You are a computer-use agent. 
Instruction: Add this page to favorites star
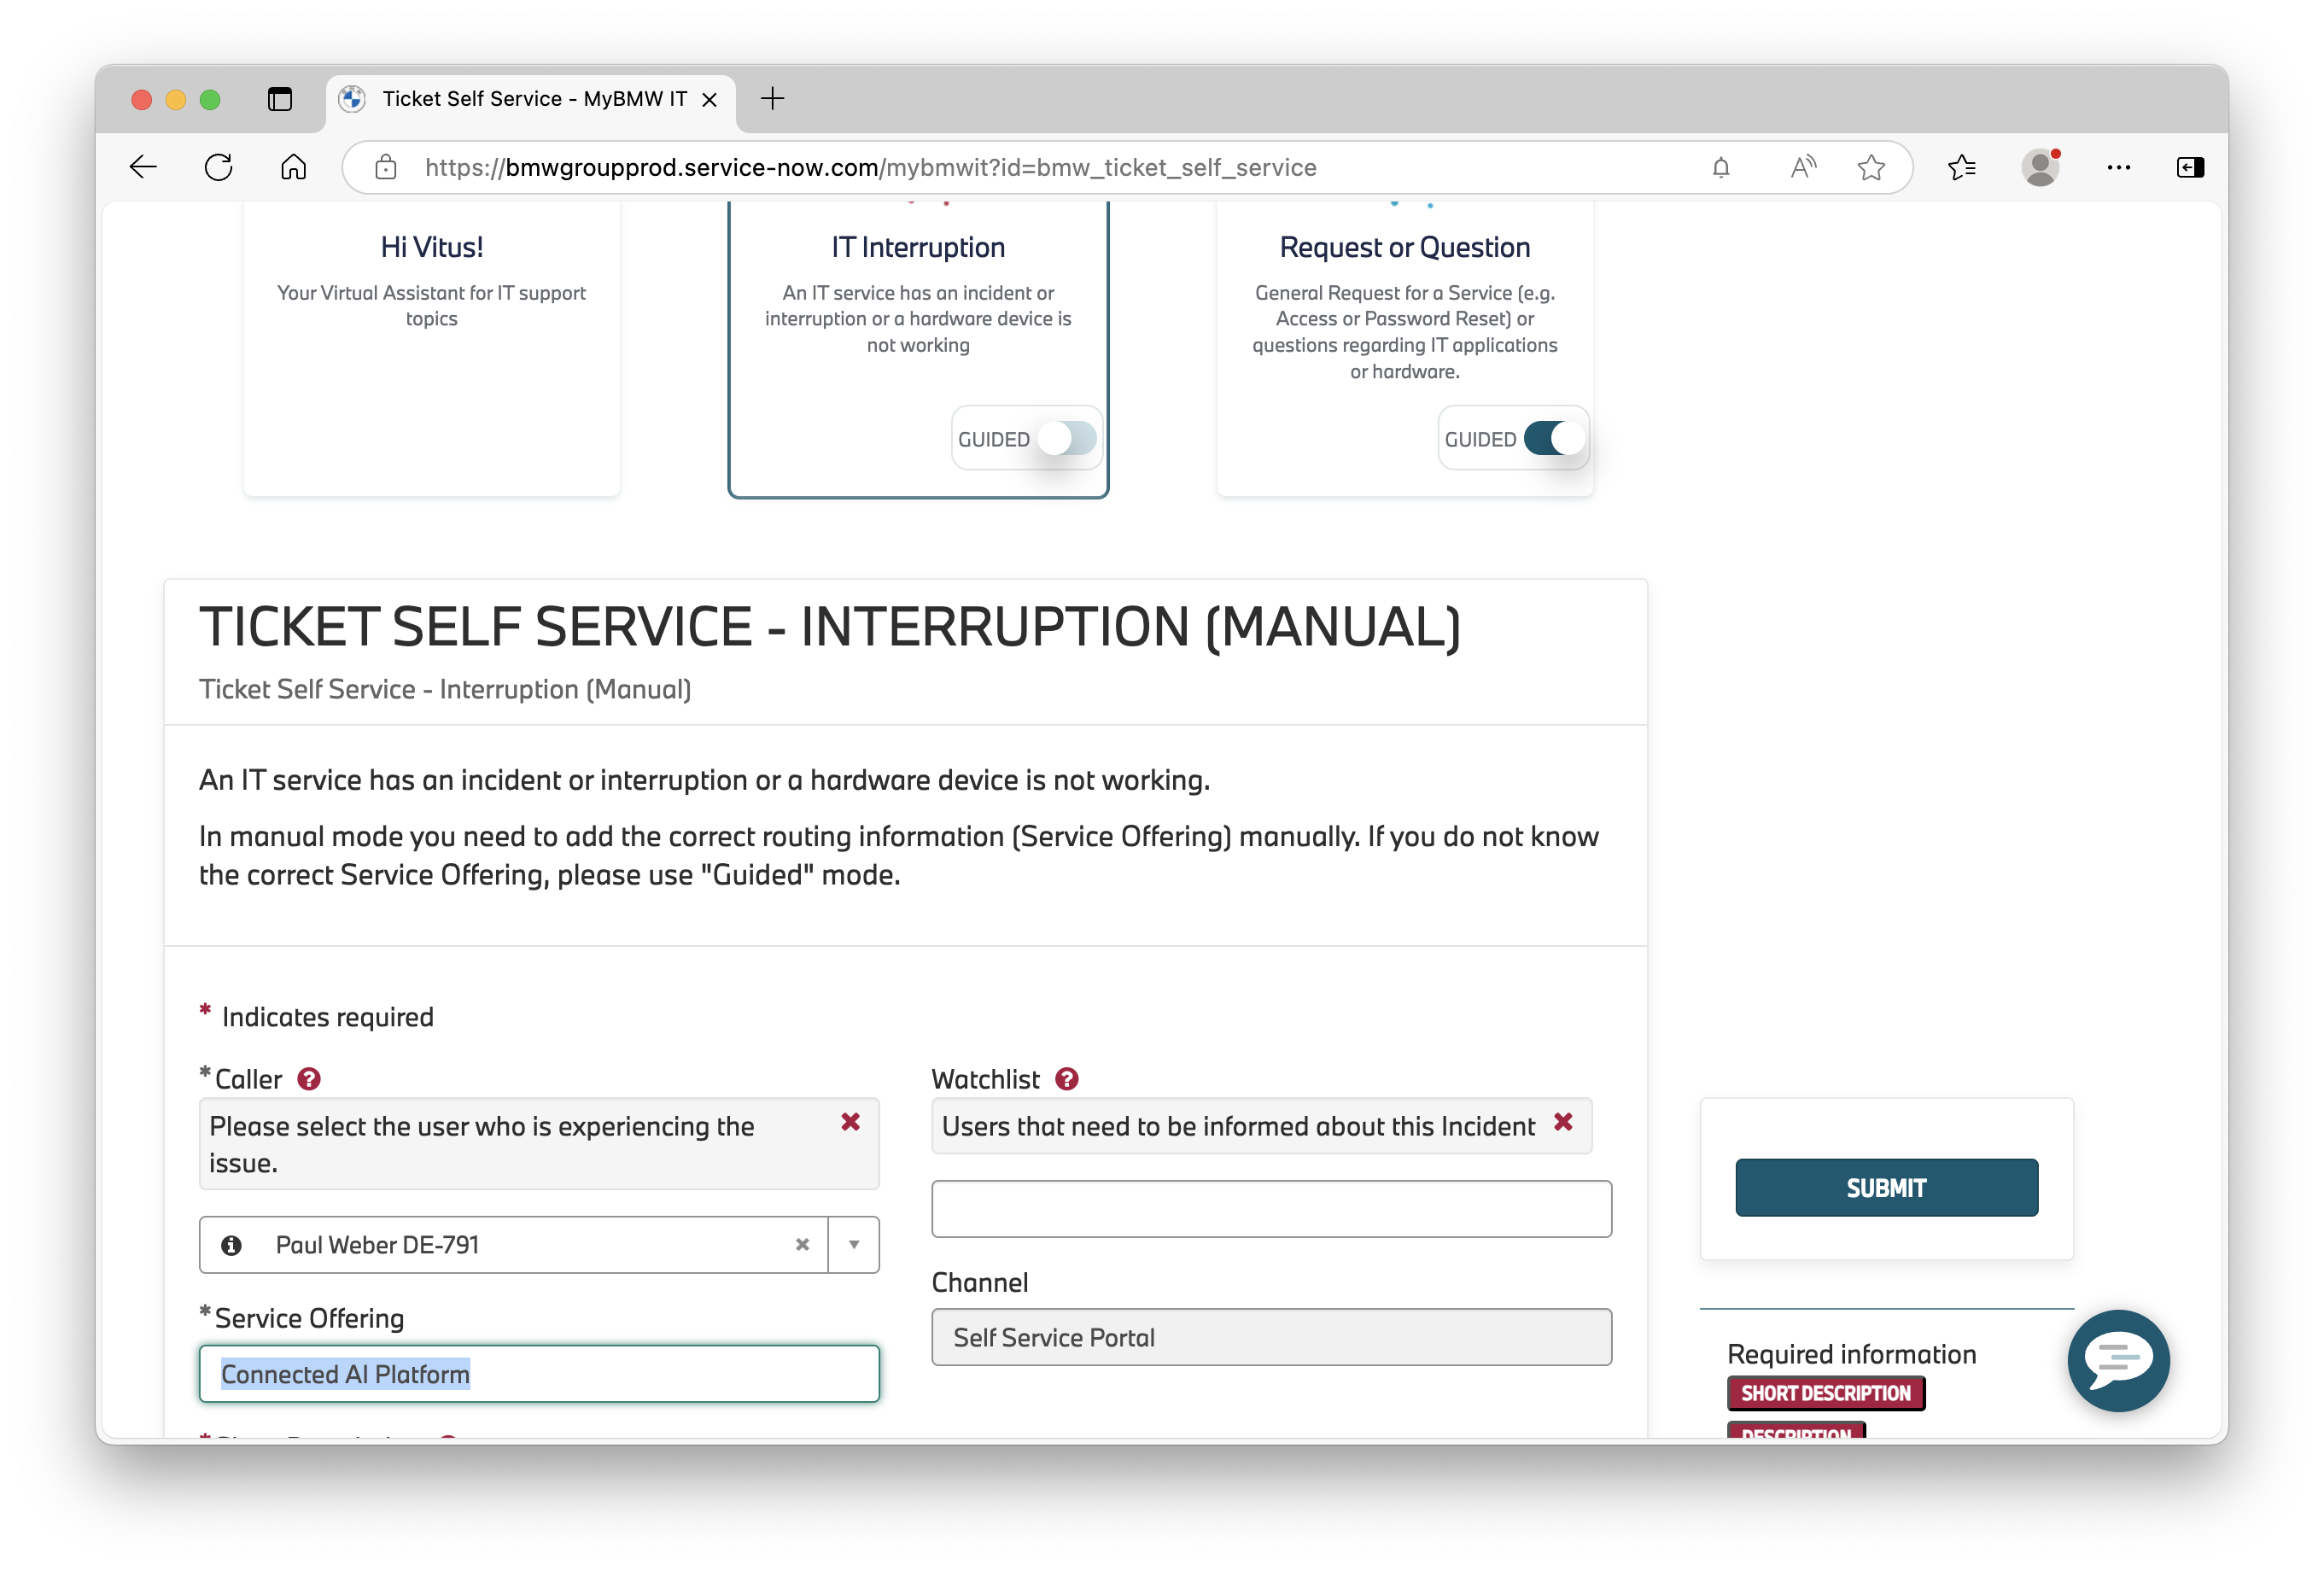[x=1871, y=167]
